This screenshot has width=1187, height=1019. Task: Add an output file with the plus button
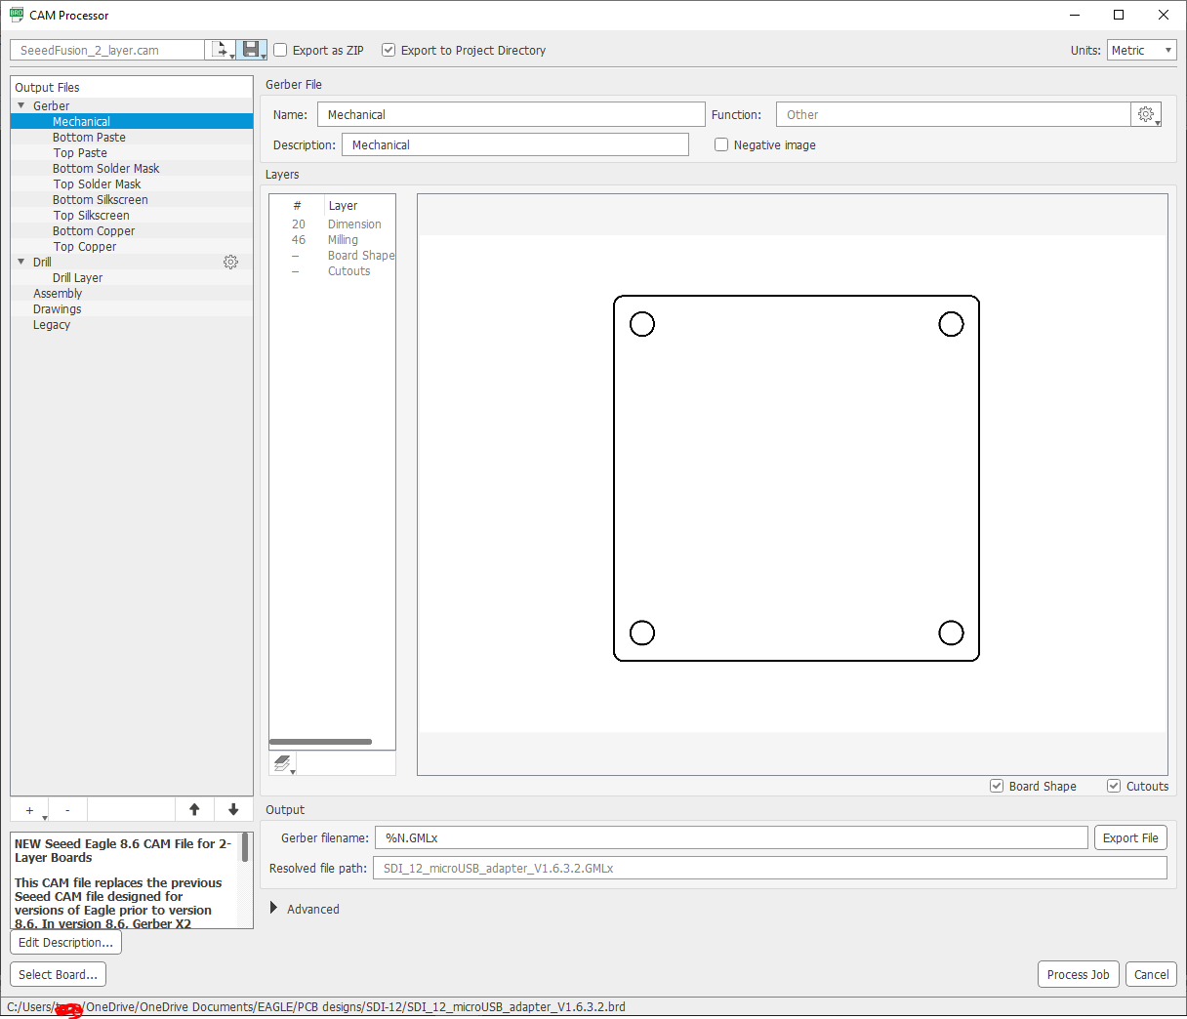click(x=28, y=809)
